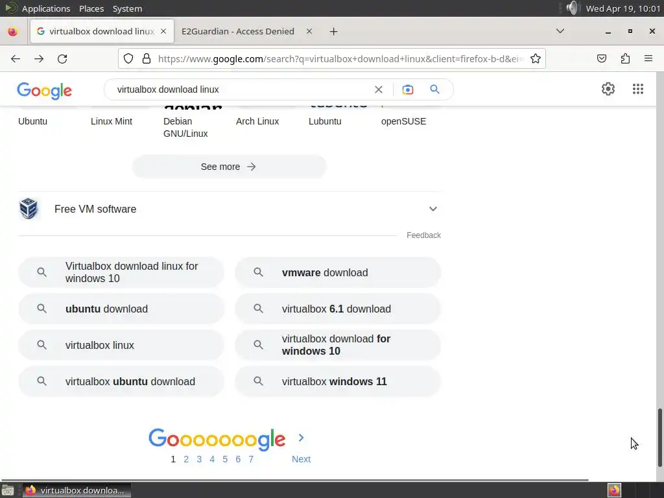Click next-page arrow beside Goooooooogle
The image size is (664, 498).
pyautogui.click(x=301, y=438)
